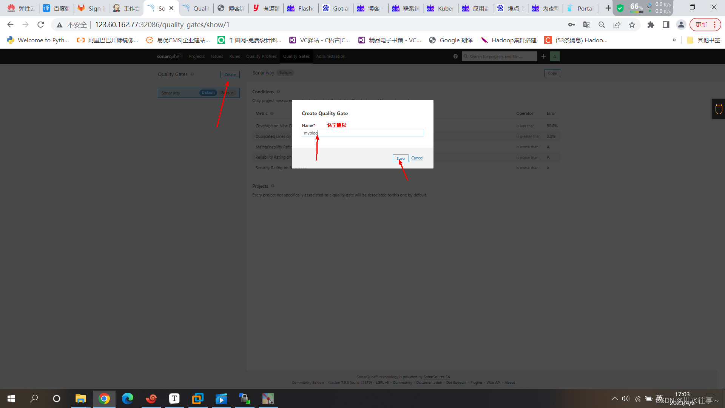Open Chrome three-dot menu
The image size is (725, 408).
pyautogui.click(x=714, y=25)
